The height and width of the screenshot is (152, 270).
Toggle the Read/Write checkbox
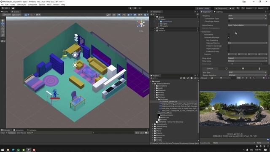coord(229,35)
